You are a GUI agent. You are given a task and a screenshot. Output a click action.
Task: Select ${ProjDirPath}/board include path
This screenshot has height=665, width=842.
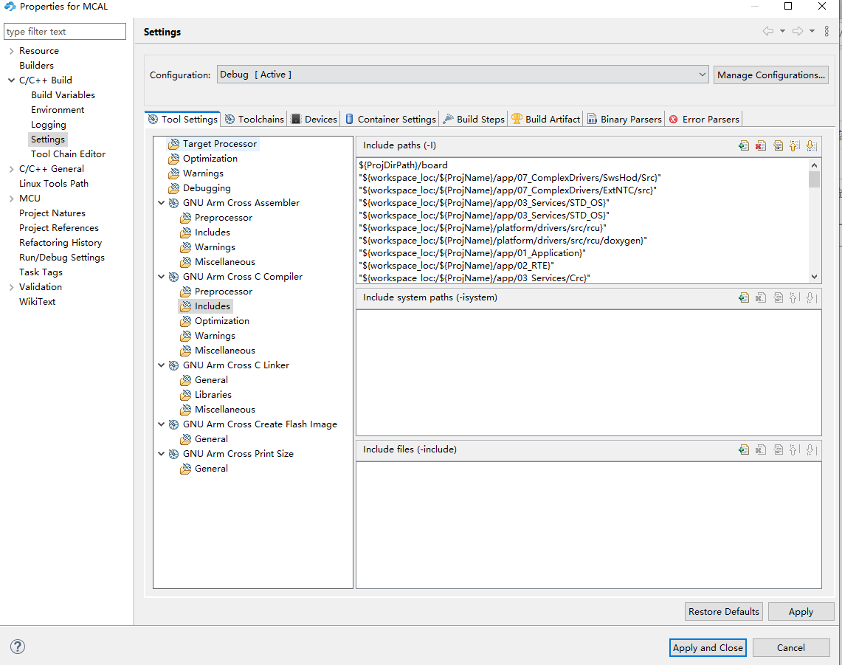coord(403,165)
